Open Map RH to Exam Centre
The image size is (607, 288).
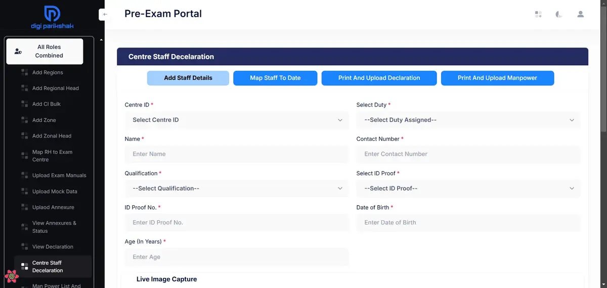(53, 156)
